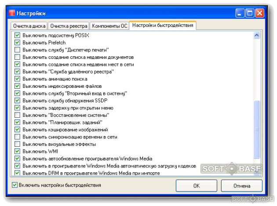The image size is (277, 206).
Task: Maximize the Настройки window
Action: [x=251, y=13]
